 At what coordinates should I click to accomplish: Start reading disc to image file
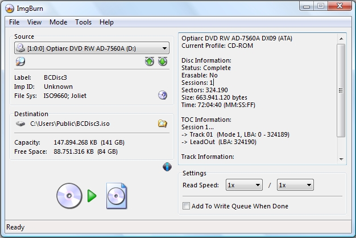(92, 196)
